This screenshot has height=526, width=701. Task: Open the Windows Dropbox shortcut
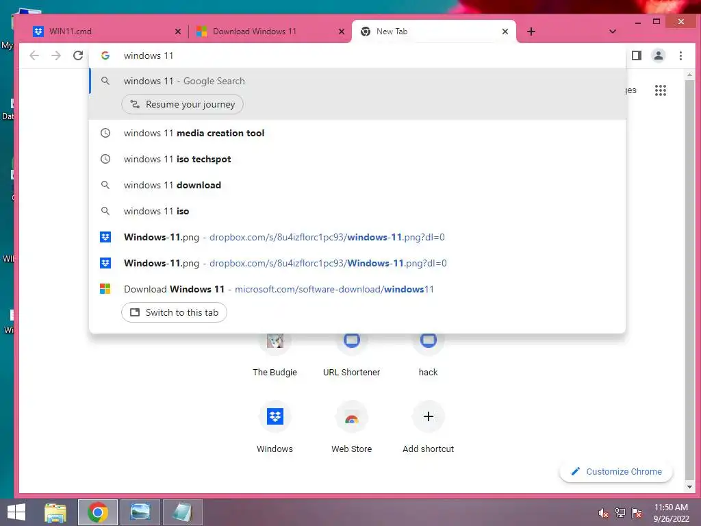pos(275,427)
